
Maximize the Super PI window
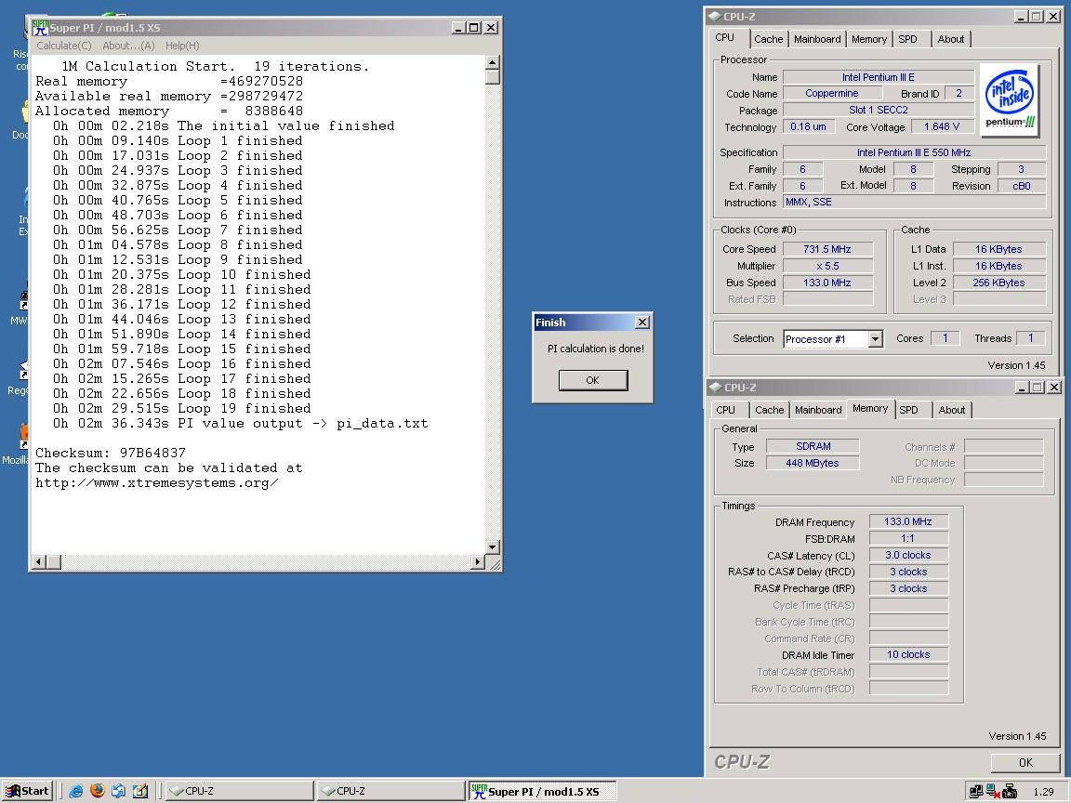click(x=473, y=27)
